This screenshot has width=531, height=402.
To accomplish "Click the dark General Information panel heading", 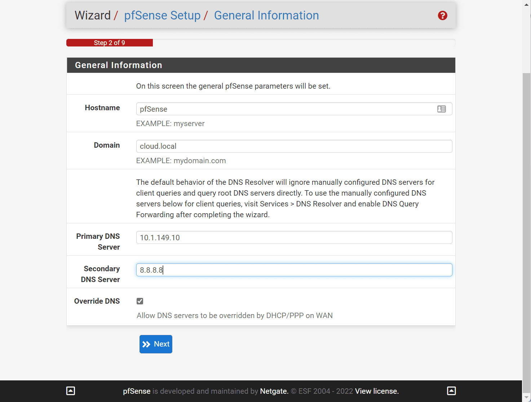I will tap(261, 65).
